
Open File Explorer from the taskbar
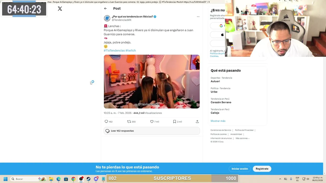pos(51,179)
